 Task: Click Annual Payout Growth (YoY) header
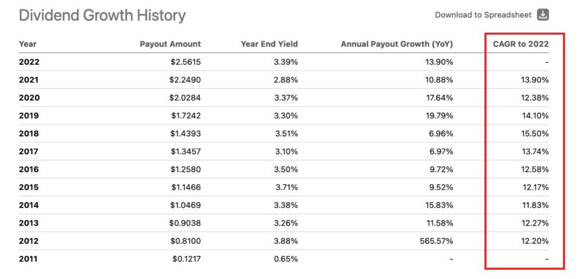point(397,44)
